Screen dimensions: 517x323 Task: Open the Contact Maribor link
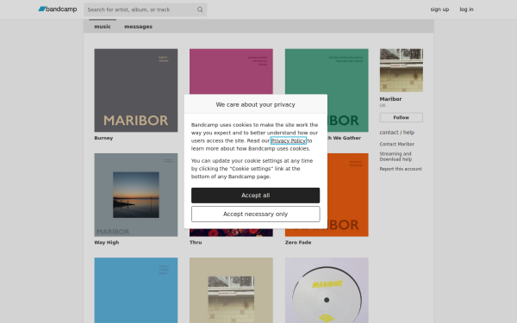pos(396,144)
